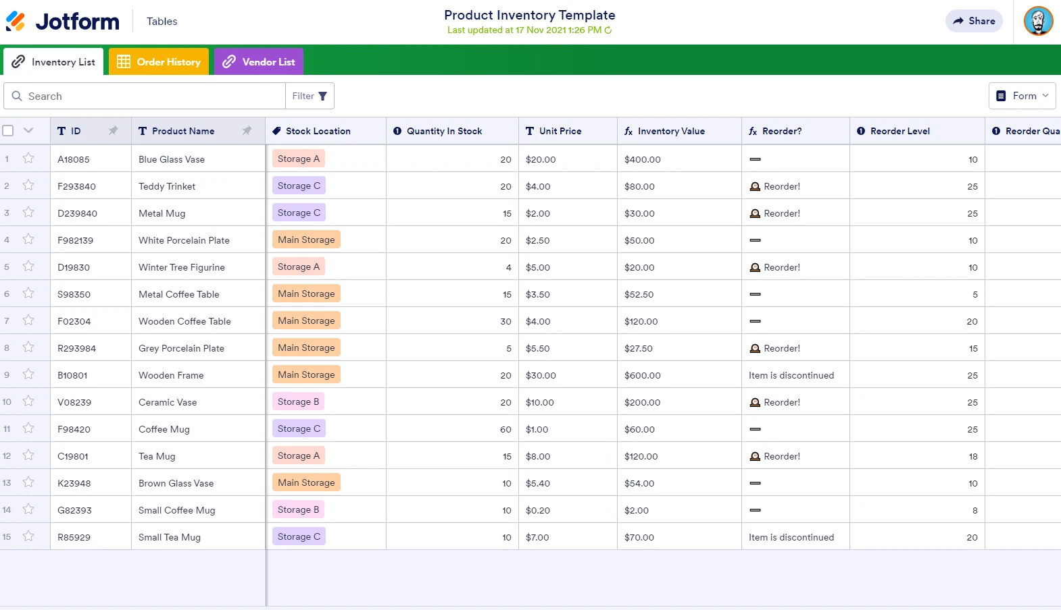Switch to the Order History tab
1061x610 pixels.
coord(159,62)
